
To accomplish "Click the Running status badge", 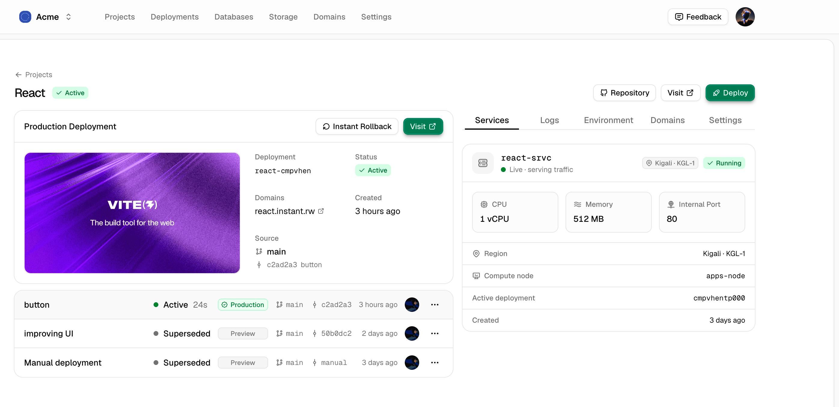I will coord(724,163).
